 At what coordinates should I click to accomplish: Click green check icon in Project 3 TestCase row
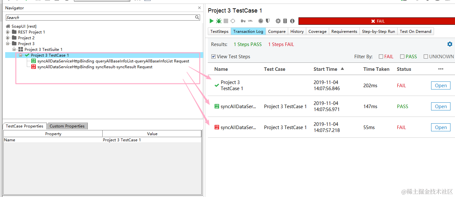click(x=217, y=85)
